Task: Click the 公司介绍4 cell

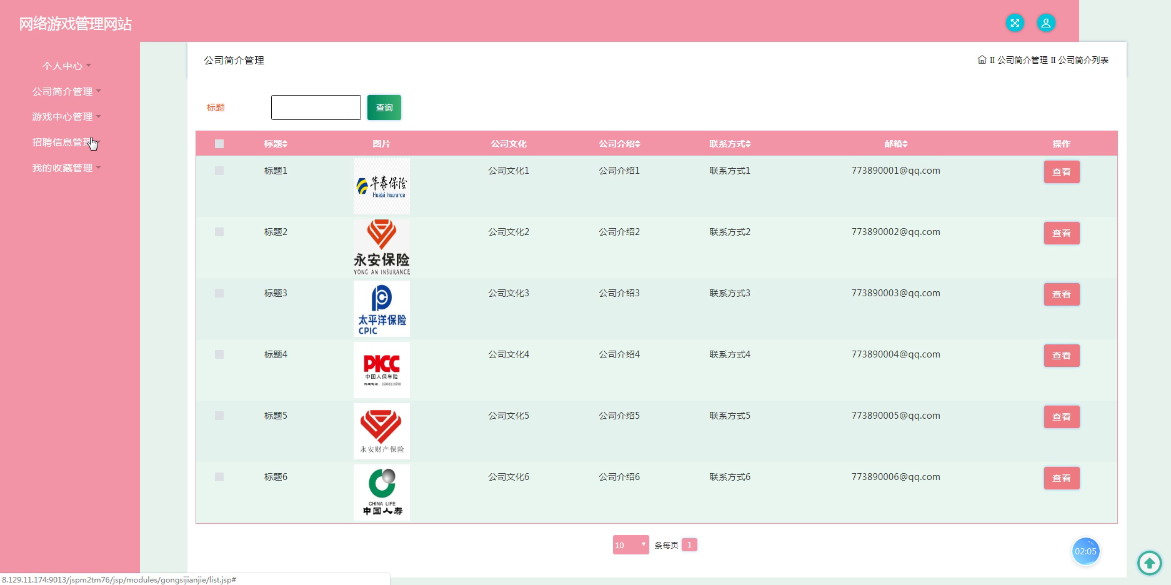Action: coord(619,354)
